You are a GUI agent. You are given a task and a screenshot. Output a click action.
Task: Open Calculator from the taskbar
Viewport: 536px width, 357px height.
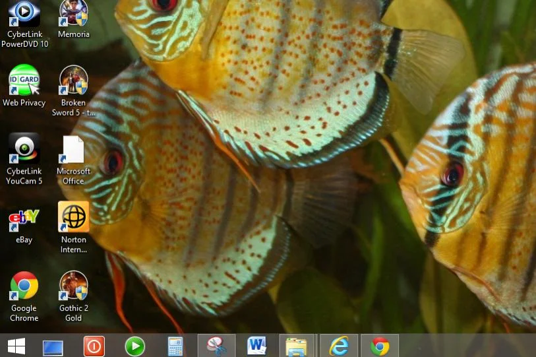(x=175, y=346)
